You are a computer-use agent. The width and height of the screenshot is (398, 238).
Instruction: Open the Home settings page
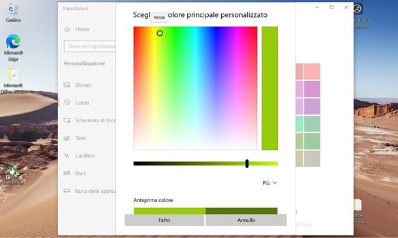click(x=82, y=29)
